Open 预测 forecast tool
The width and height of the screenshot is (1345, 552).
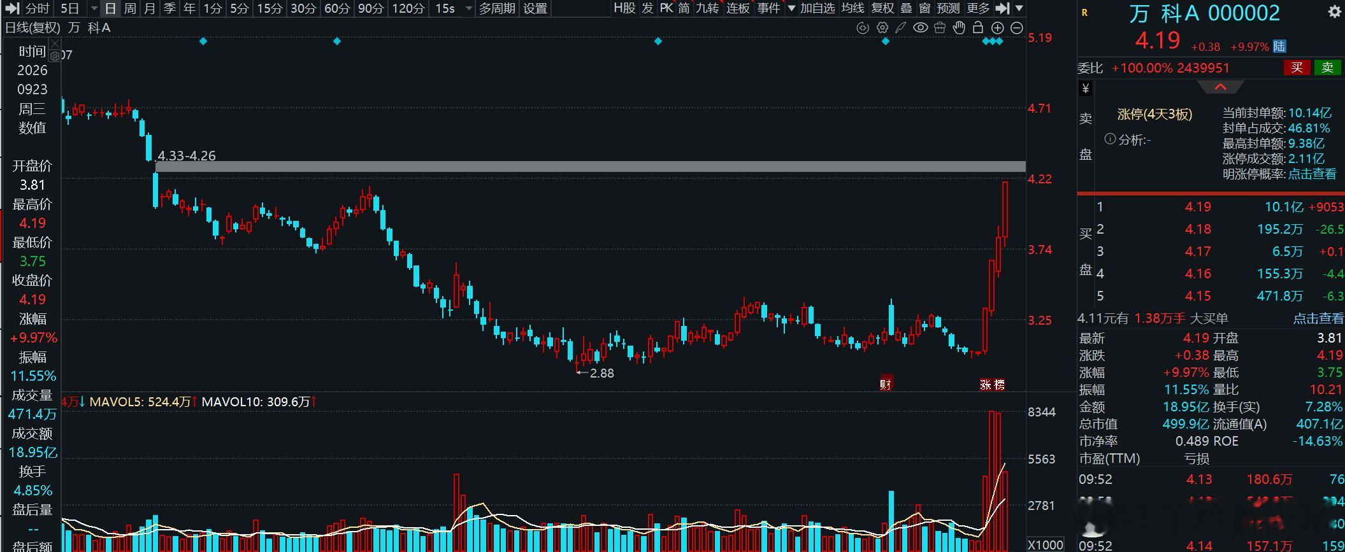[x=948, y=8]
